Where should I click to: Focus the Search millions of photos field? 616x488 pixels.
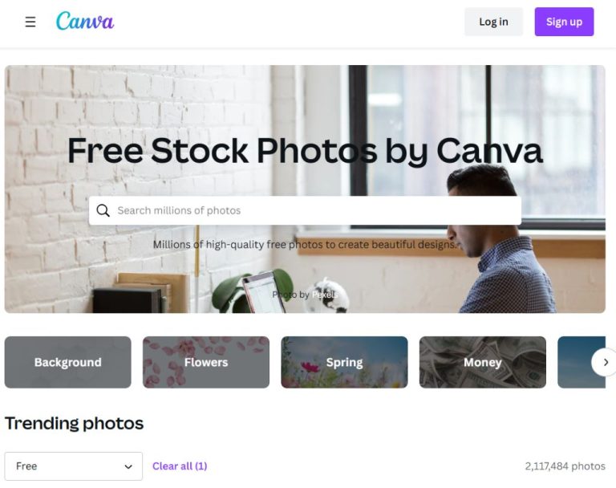(305, 211)
